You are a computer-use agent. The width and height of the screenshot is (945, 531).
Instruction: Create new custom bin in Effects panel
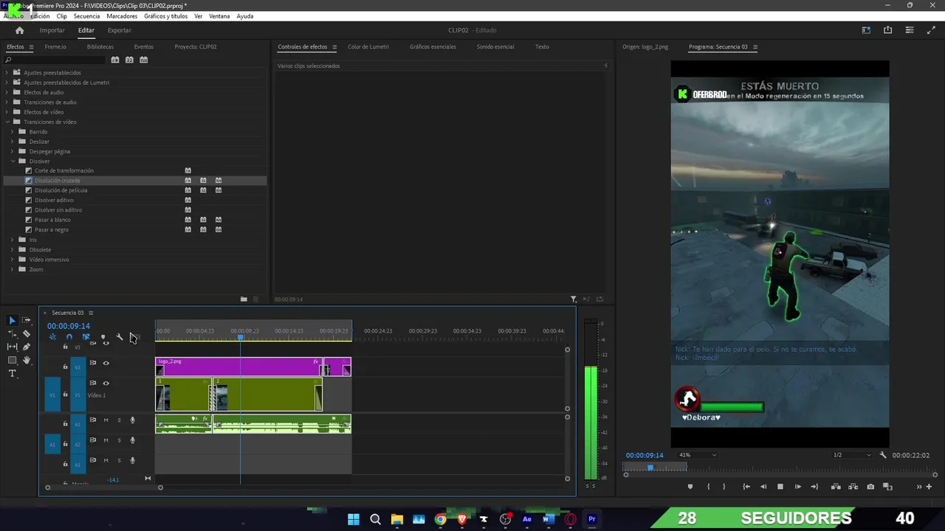[x=244, y=299]
